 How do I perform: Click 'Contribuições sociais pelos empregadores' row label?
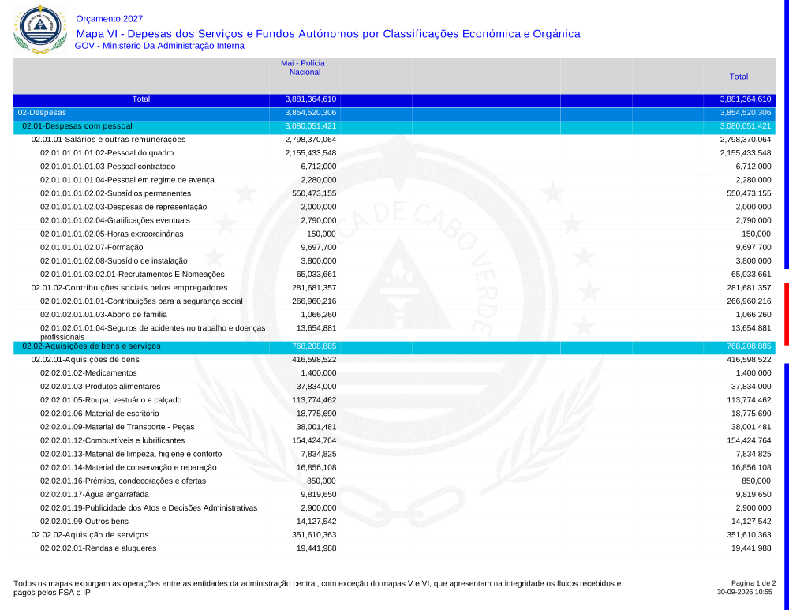(129, 288)
